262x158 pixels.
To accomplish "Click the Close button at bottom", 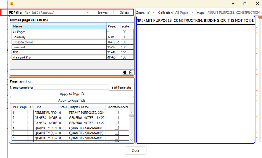I will click(x=135, y=150).
